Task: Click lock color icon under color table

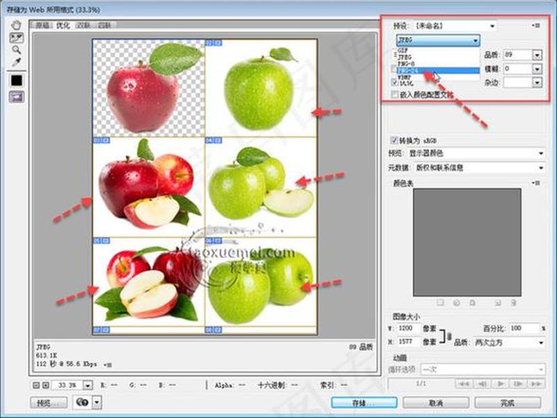Action: [x=473, y=302]
